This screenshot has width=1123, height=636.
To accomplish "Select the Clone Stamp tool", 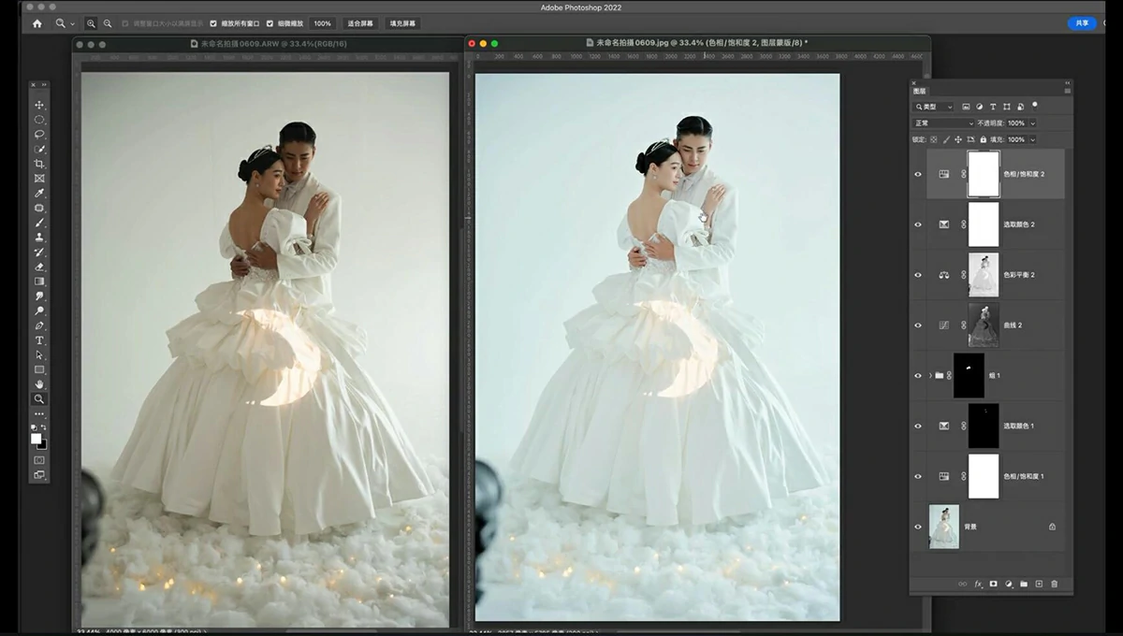I will coord(39,237).
